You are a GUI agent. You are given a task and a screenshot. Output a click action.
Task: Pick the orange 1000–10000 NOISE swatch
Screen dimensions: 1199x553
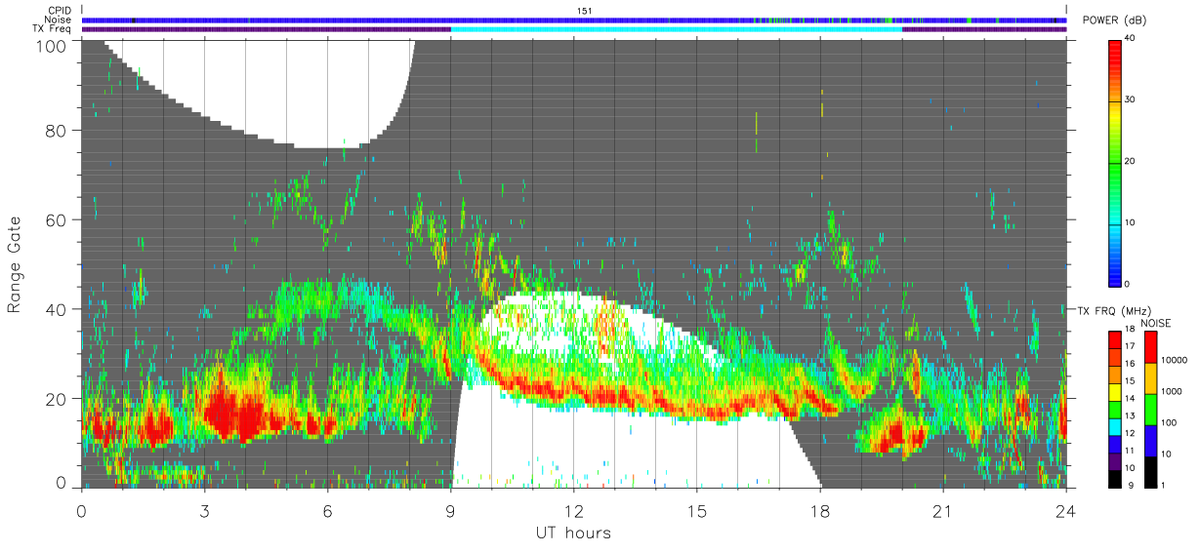[1151, 377]
